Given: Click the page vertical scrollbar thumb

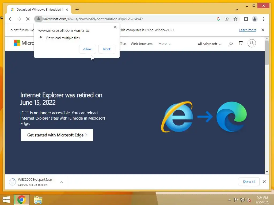Looking at the screenshot, I should [267, 53].
